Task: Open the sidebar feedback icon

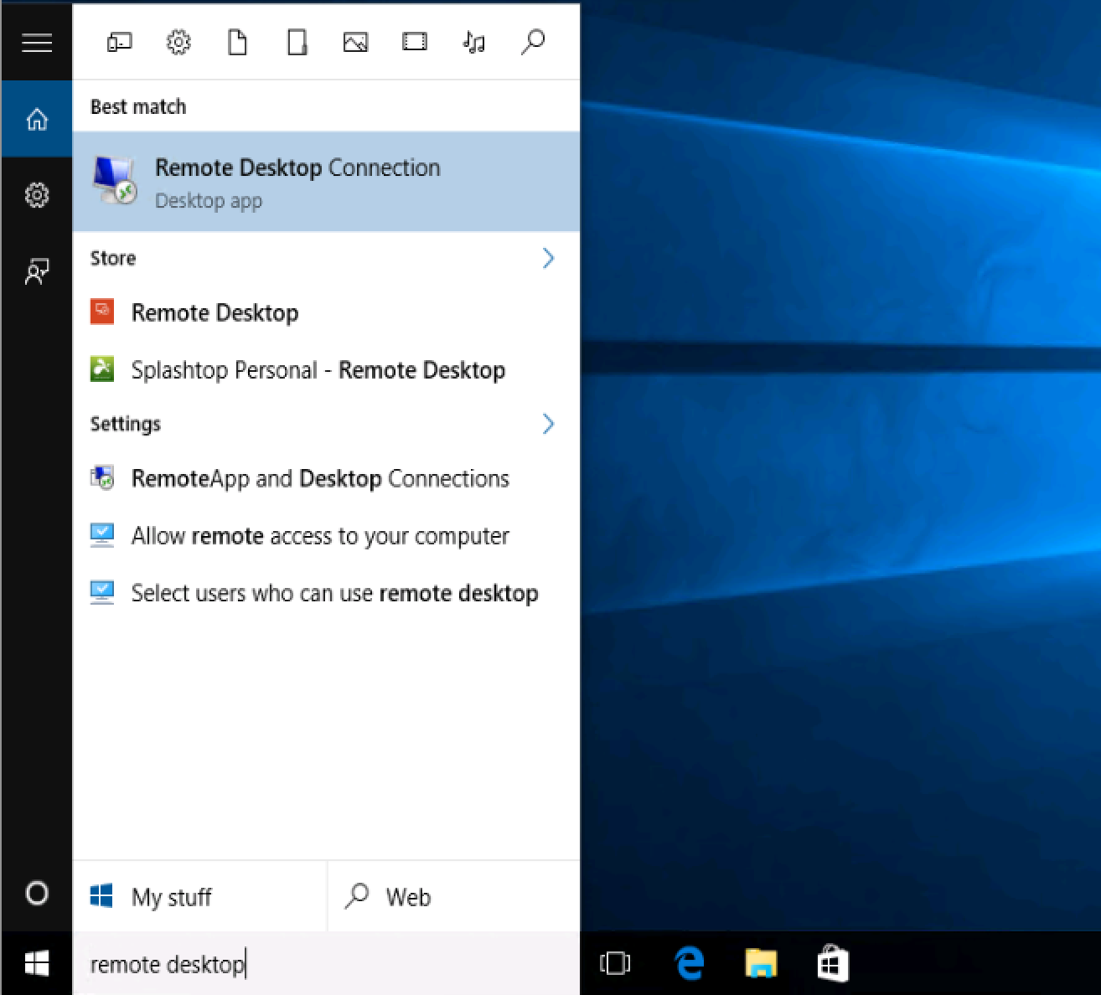Action: (37, 271)
